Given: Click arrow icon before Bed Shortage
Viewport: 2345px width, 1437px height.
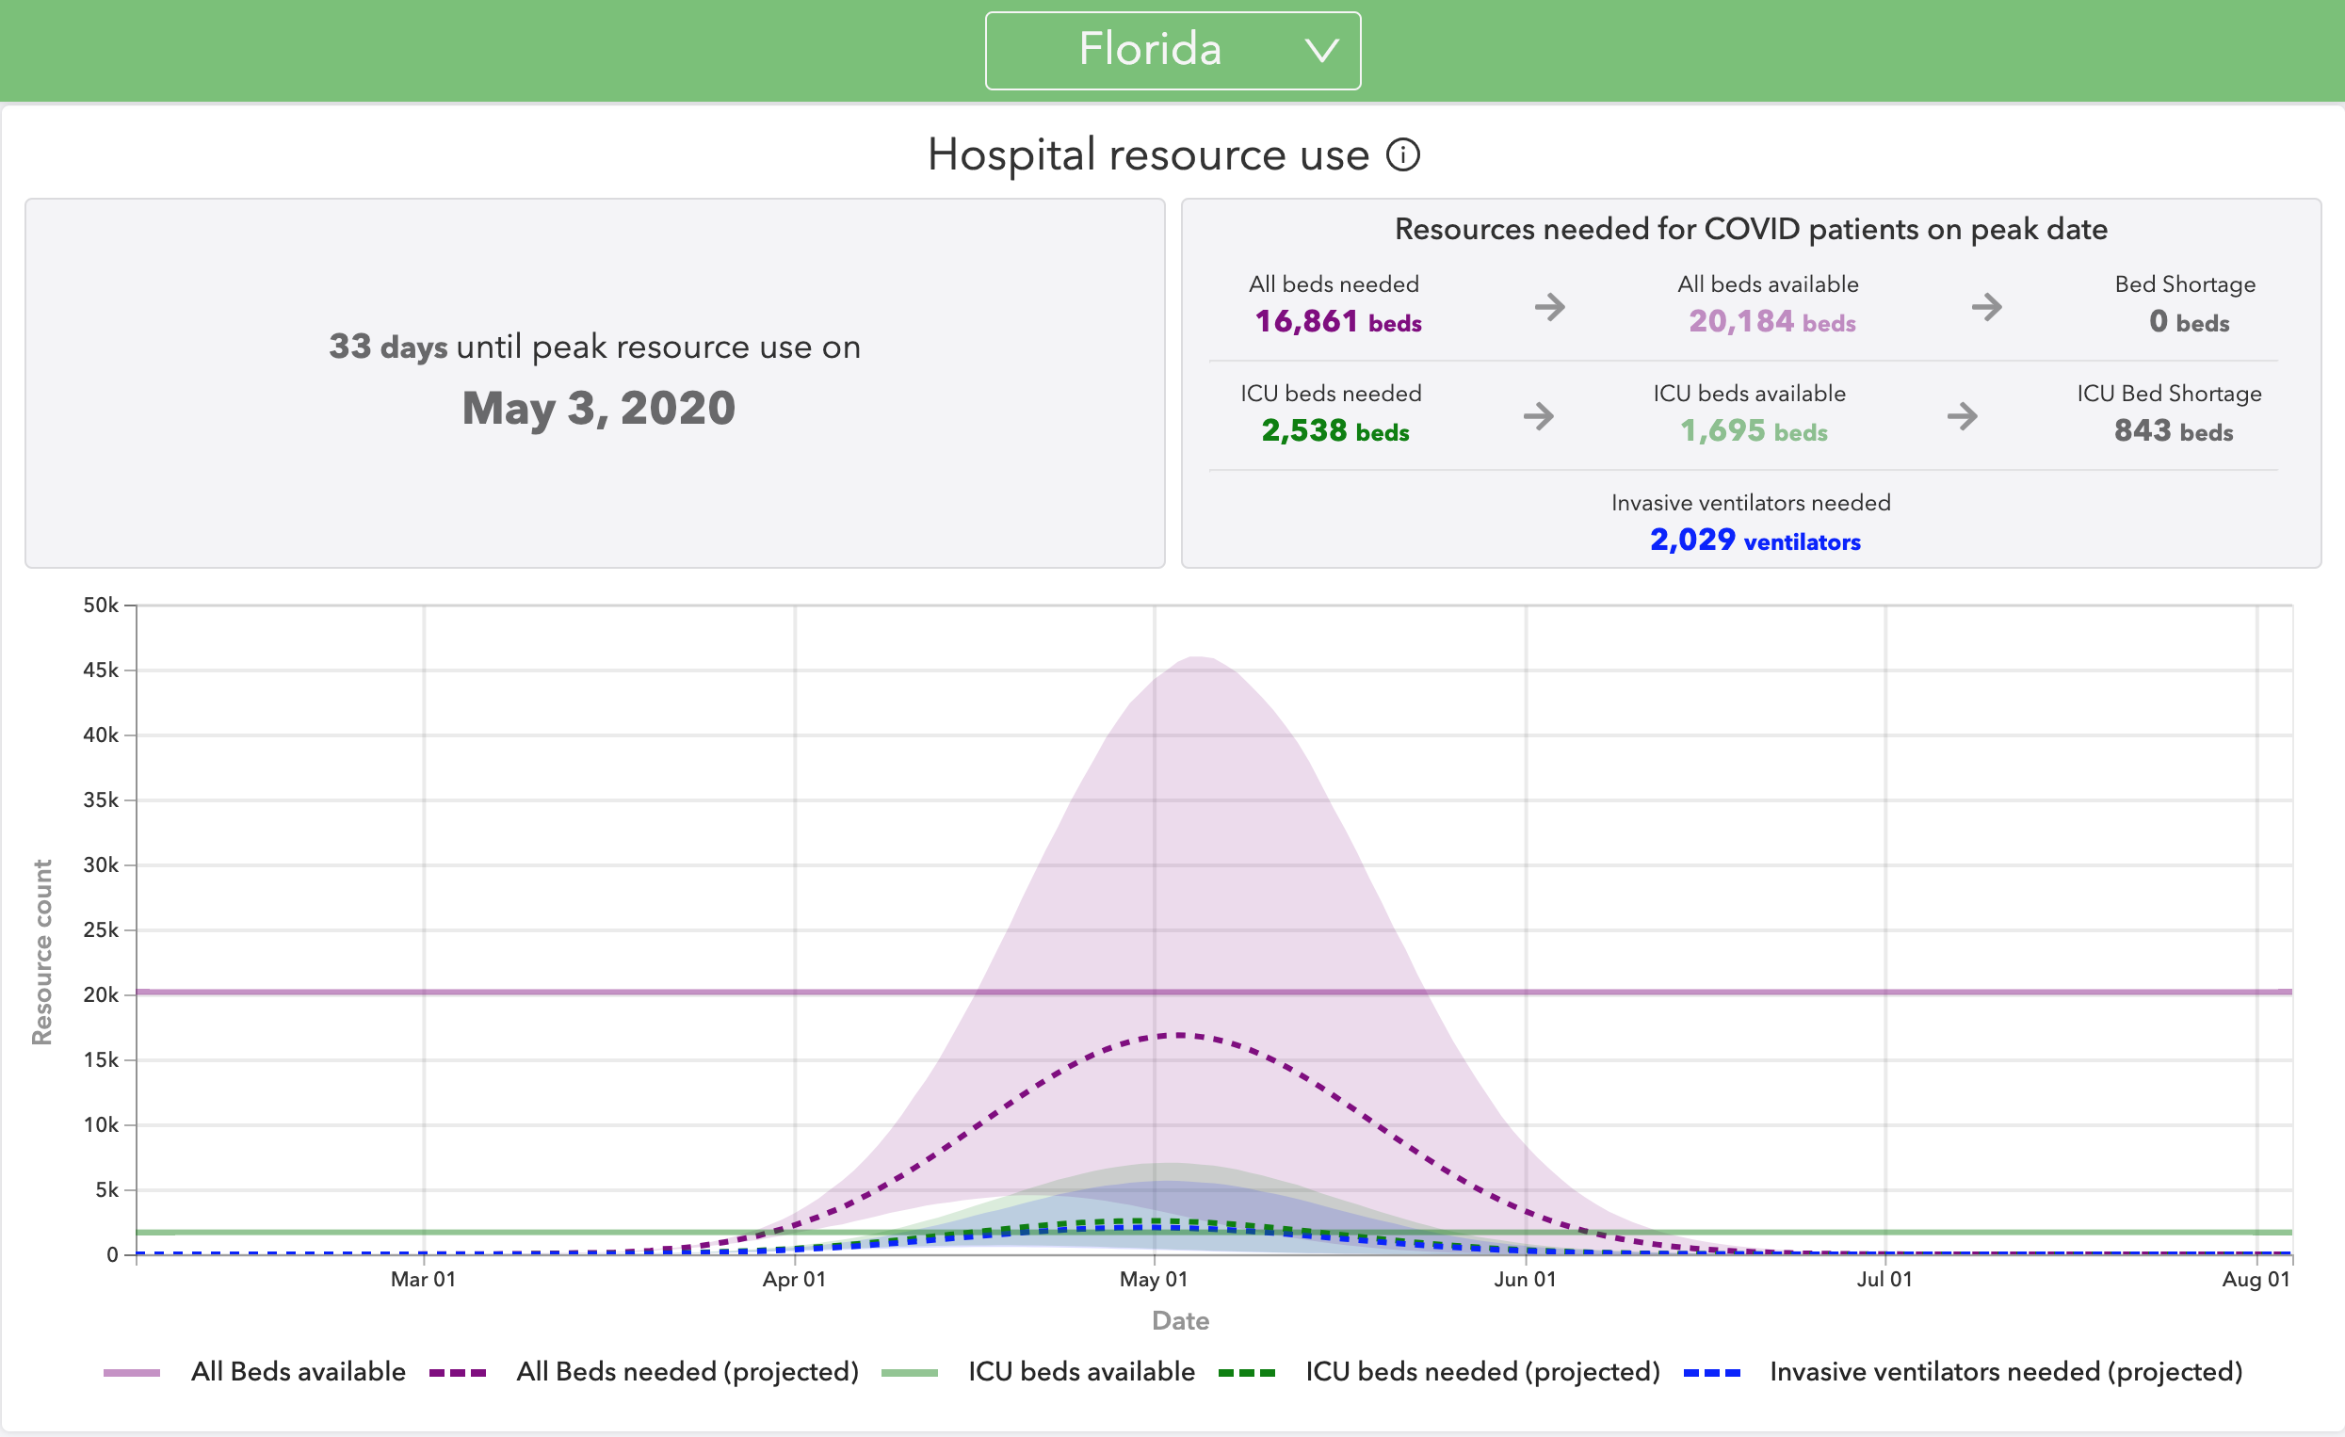Looking at the screenshot, I should pyautogui.click(x=1986, y=306).
